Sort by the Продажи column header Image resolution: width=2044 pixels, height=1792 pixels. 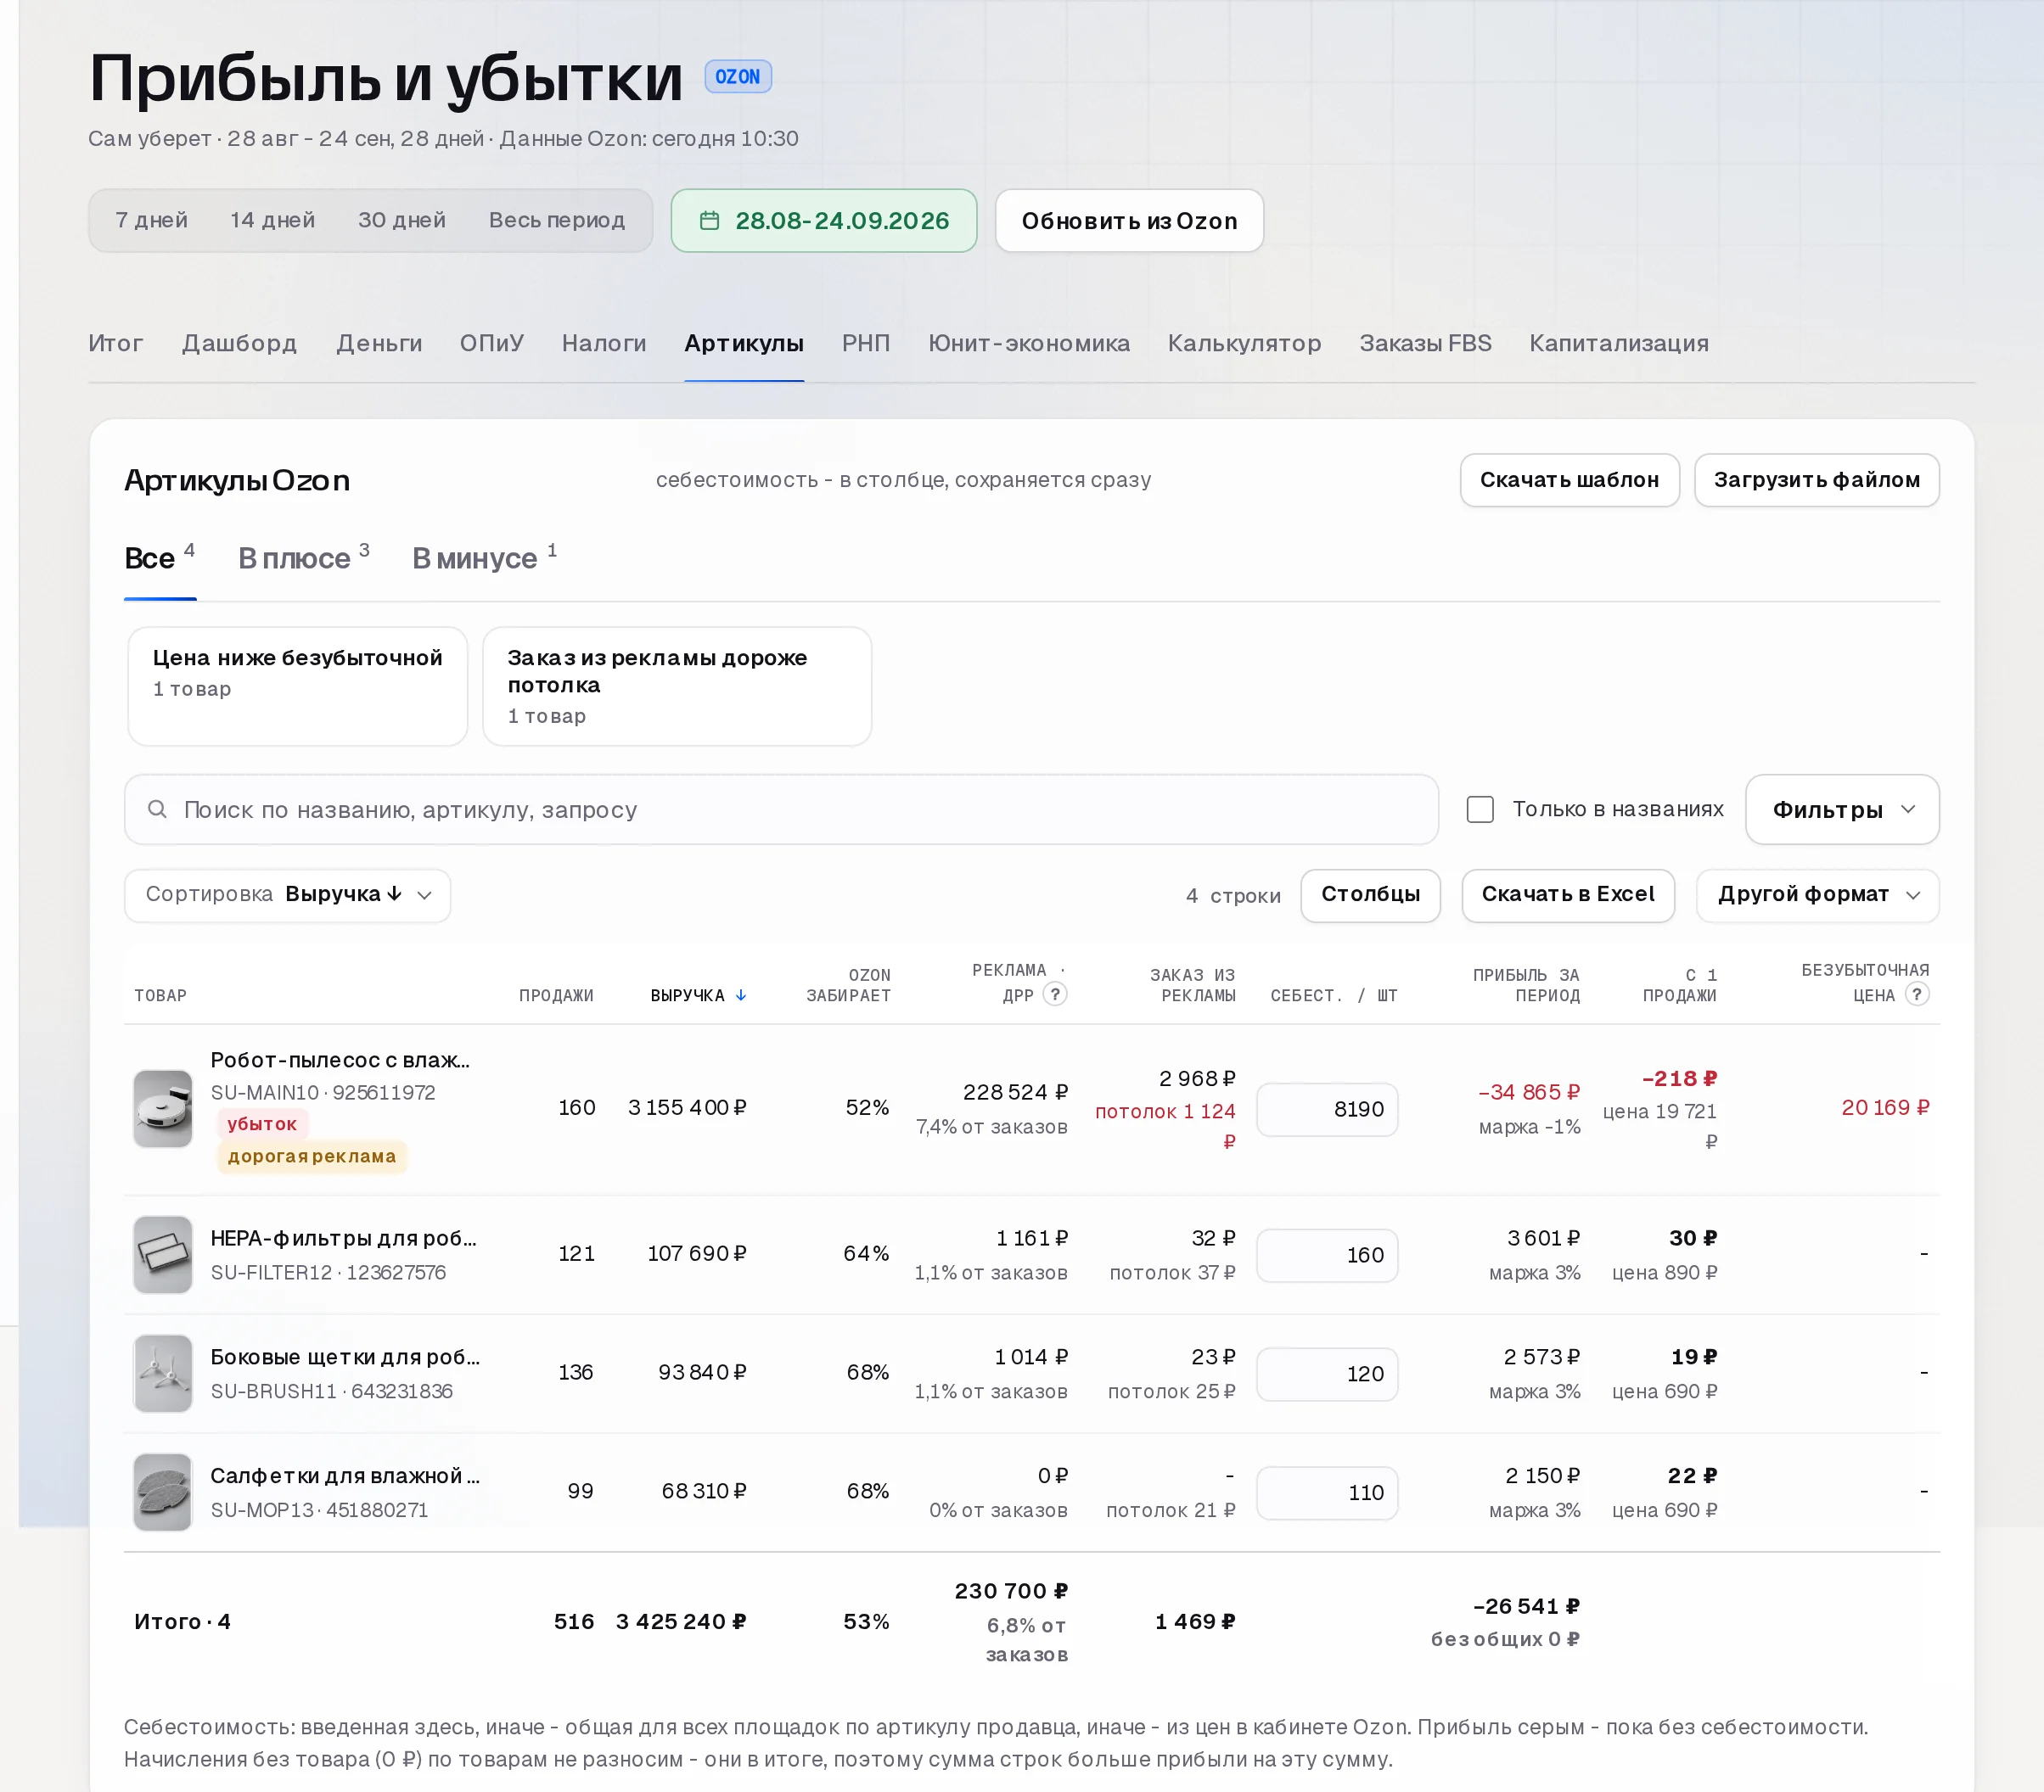click(x=556, y=995)
